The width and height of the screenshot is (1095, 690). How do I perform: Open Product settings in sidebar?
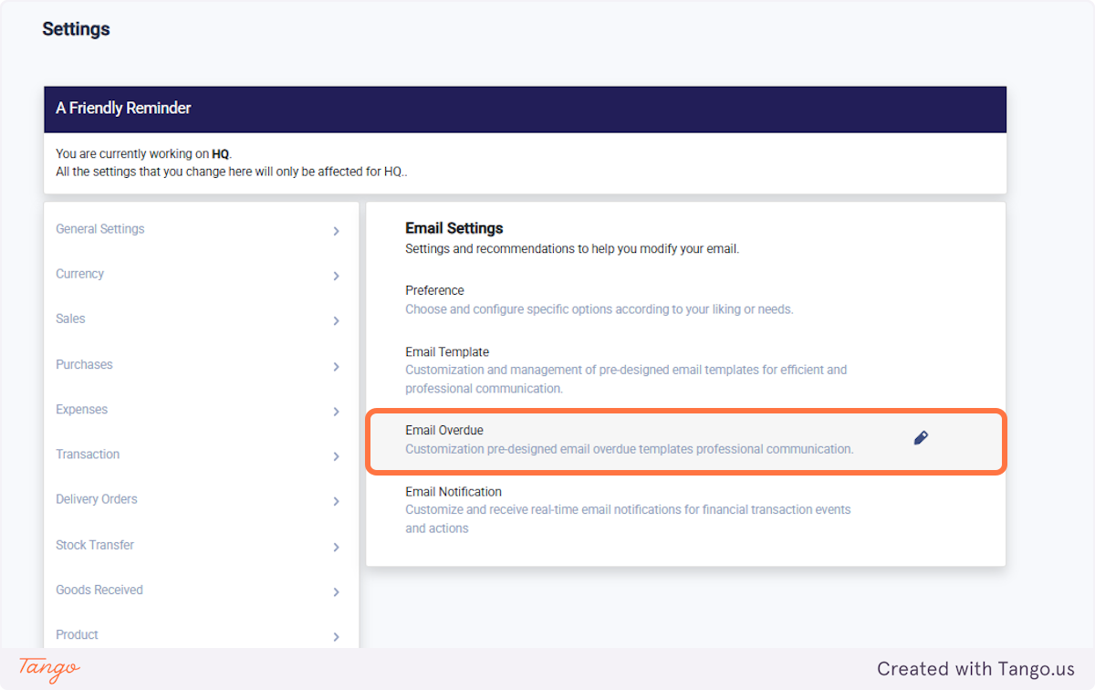point(77,634)
